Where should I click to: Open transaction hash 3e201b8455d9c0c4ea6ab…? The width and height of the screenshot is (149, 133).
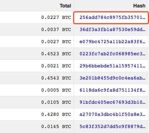(x=113, y=78)
